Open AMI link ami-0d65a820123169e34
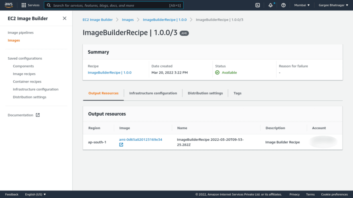This screenshot has width=353, height=198. (140, 140)
